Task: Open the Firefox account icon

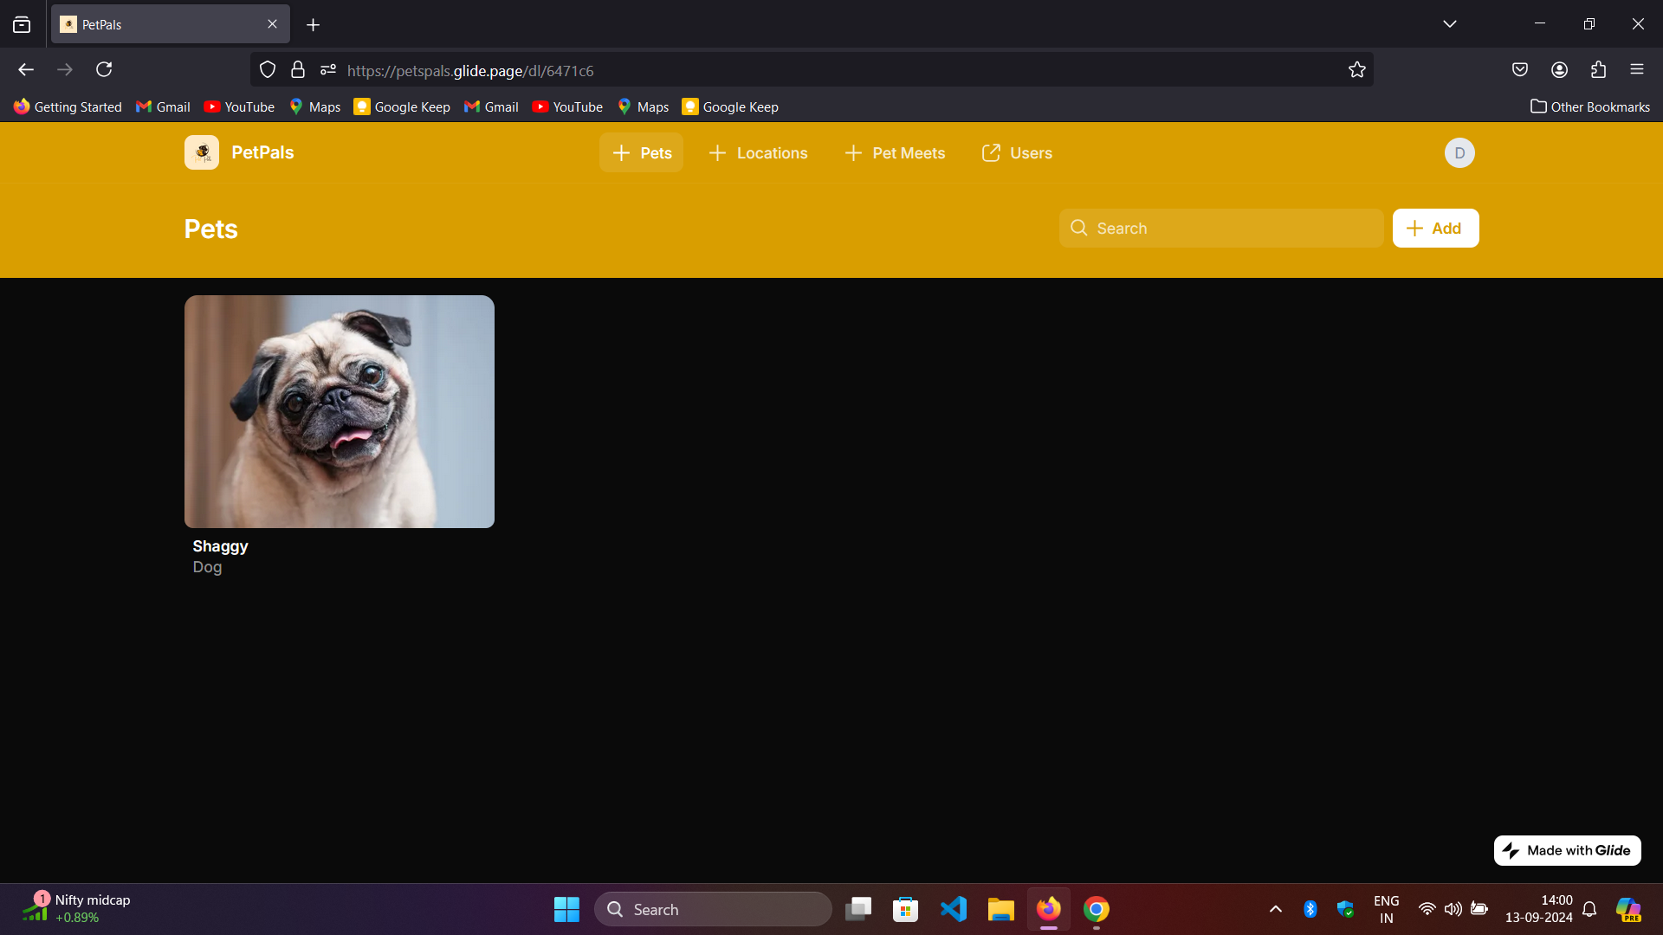Action: coord(1559,69)
